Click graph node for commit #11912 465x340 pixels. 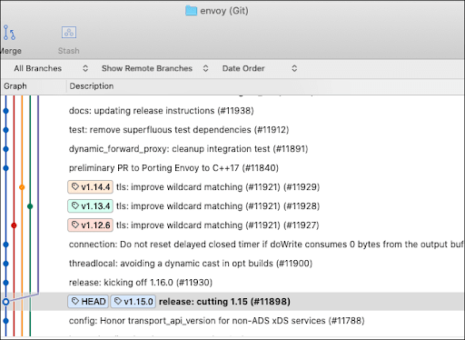[5, 130]
